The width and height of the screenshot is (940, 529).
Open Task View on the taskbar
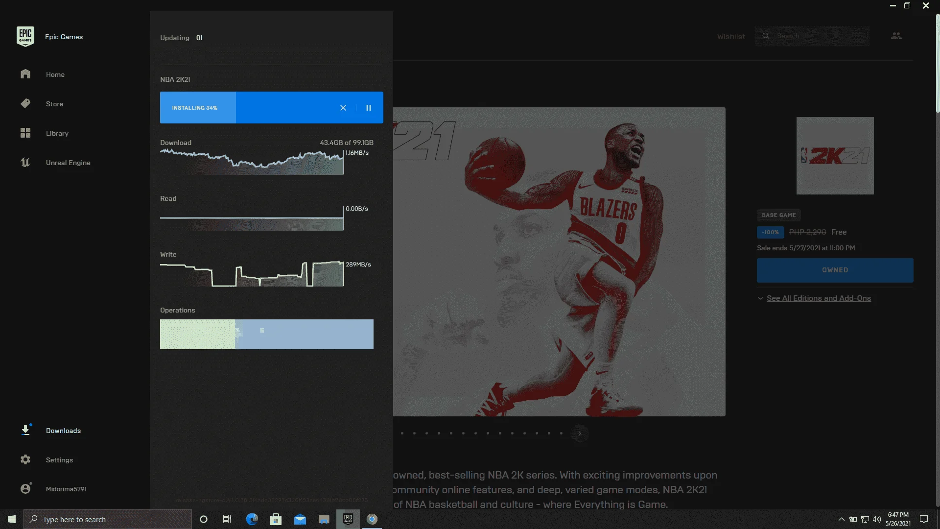click(x=227, y=519)
